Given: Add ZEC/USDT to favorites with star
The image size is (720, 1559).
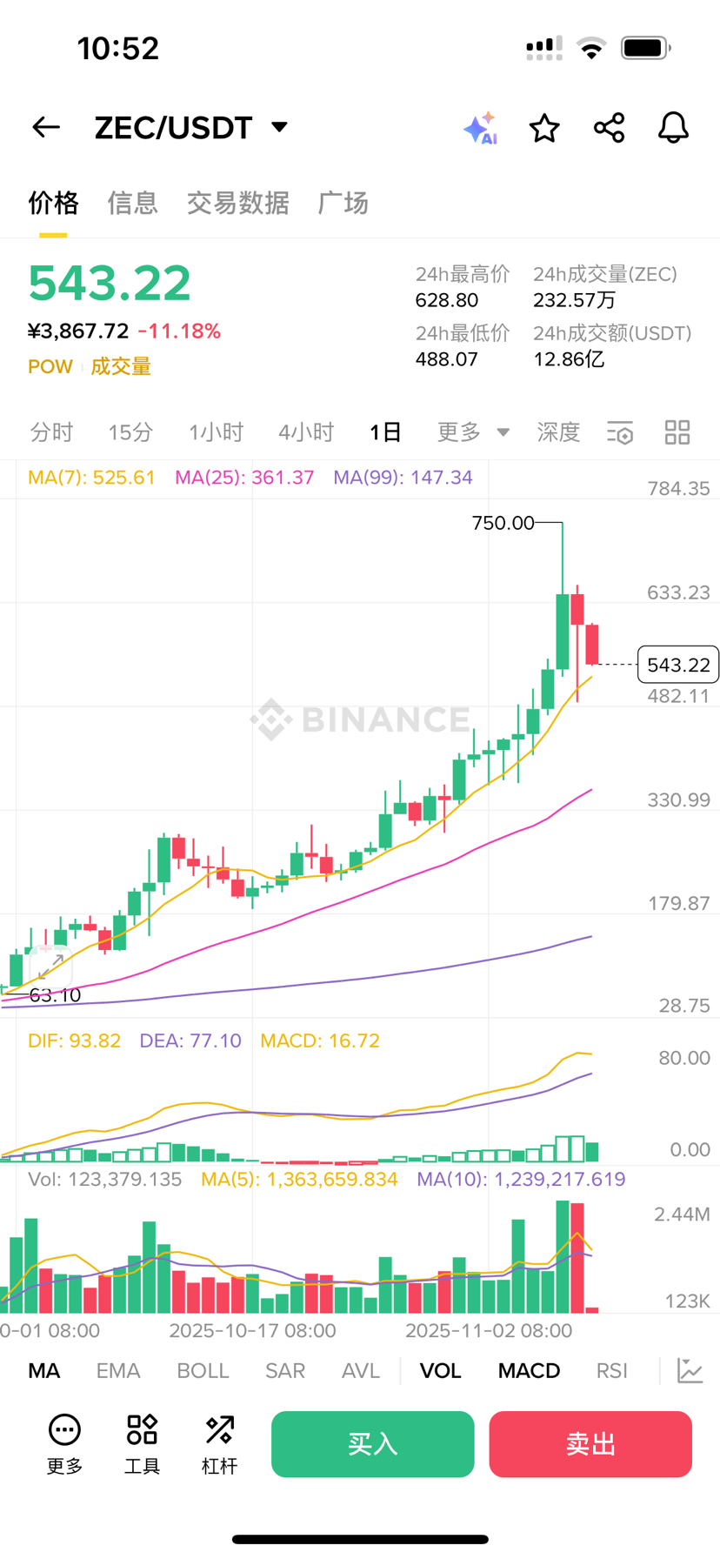Looking at the screenshot, I should 544,128.
